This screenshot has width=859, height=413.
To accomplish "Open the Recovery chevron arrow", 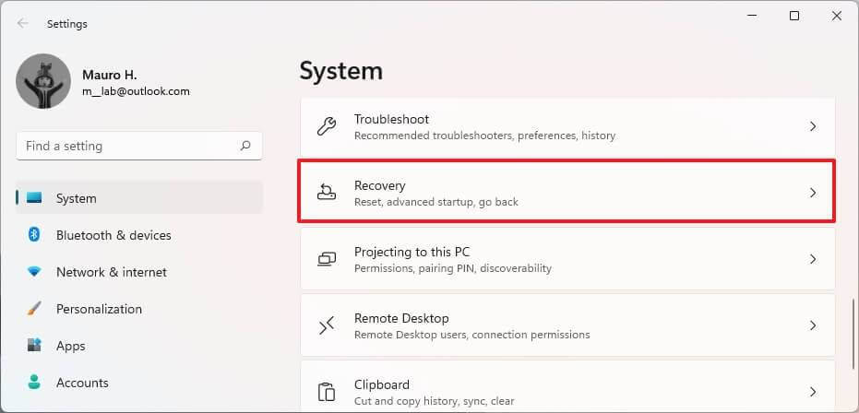I will [813, 193].
